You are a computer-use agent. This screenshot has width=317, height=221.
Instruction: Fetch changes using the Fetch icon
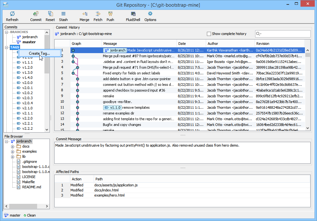click(98, 14)
